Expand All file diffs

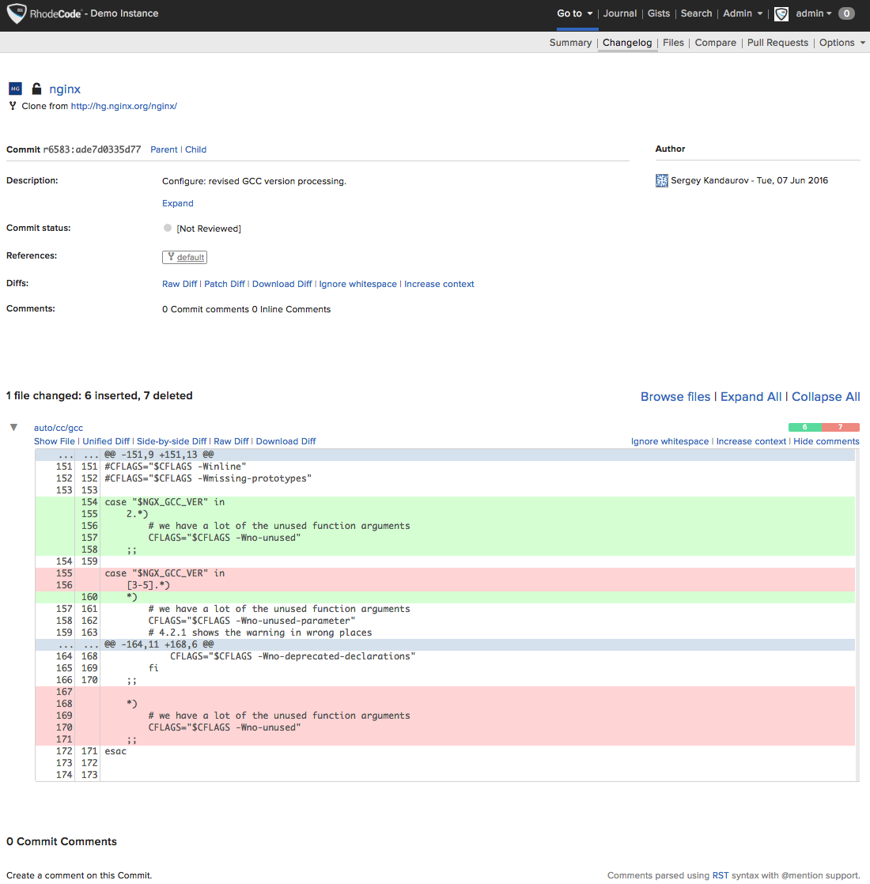(751, 396)
